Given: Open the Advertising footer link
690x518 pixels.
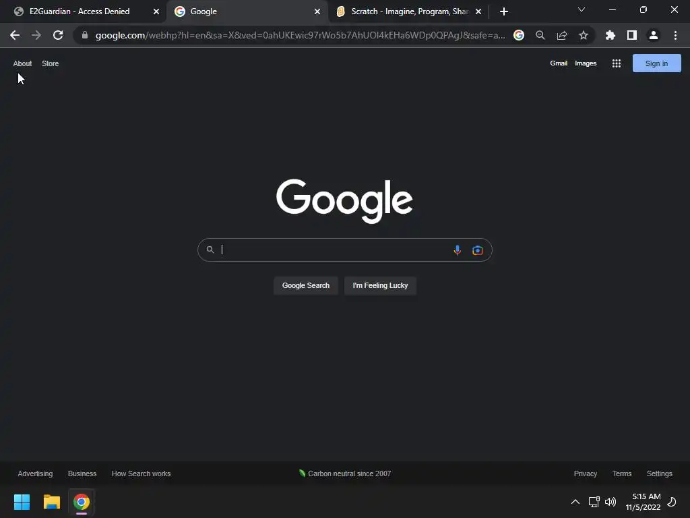Looking at the screenshot, I should click(x=35, y=473).
